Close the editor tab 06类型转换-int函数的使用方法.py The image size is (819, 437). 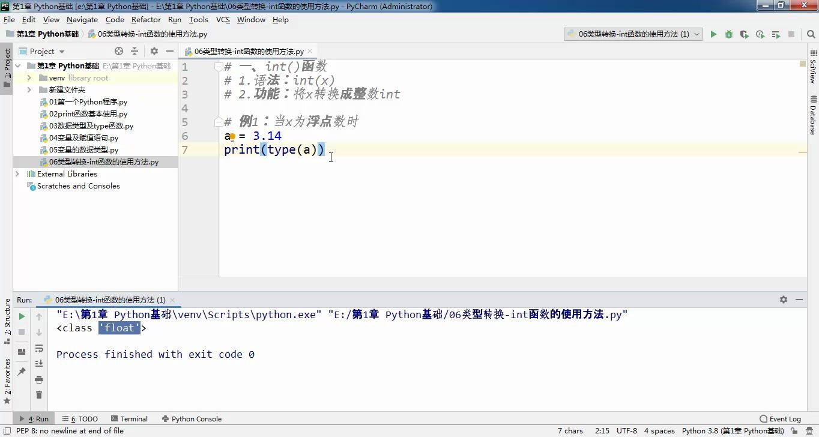(310, 52)
